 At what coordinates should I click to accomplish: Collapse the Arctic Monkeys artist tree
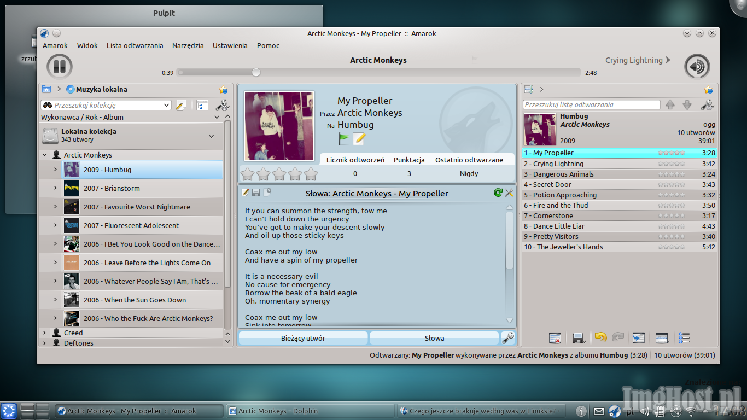pos(45,155)
